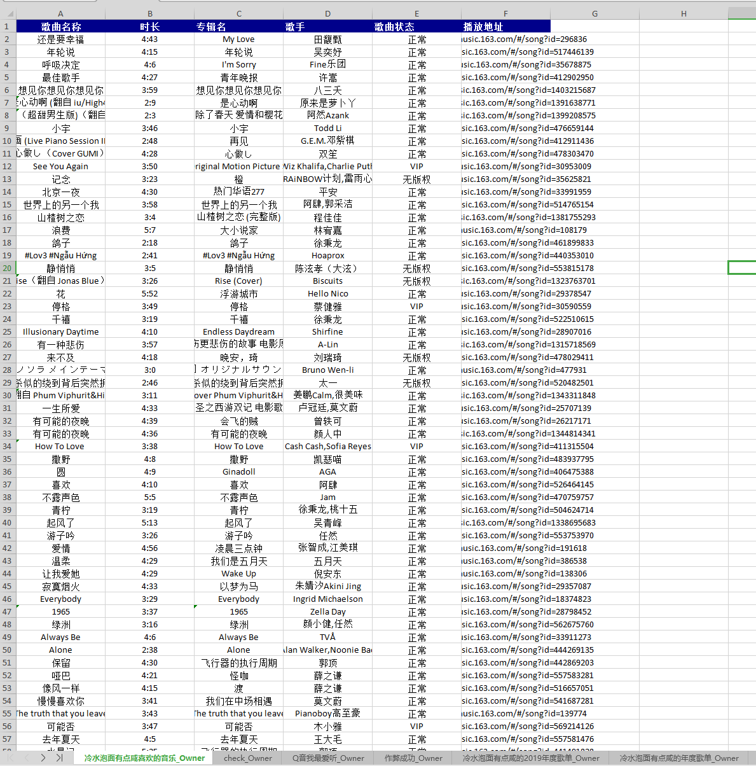The image size is (756, 766).
Task: Switch to 冷水泡面有点咸的2019年度歌单_Owner tab
Action: pos(531,758)
